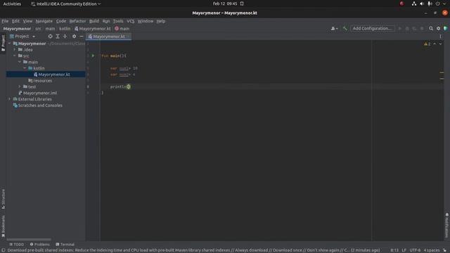Open the Edit menu
Viewport: 450px width, 253px height.
pos(15,21)
